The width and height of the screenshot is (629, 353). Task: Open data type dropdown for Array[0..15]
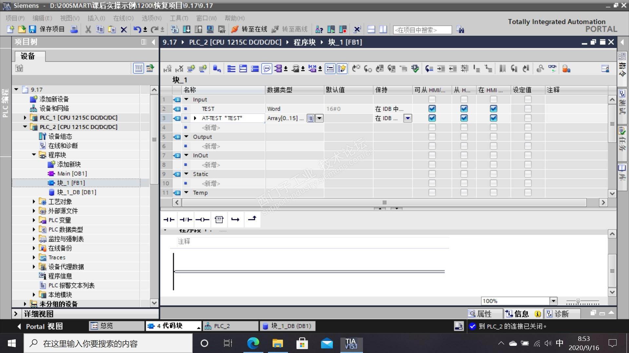(x=319, y=118)
